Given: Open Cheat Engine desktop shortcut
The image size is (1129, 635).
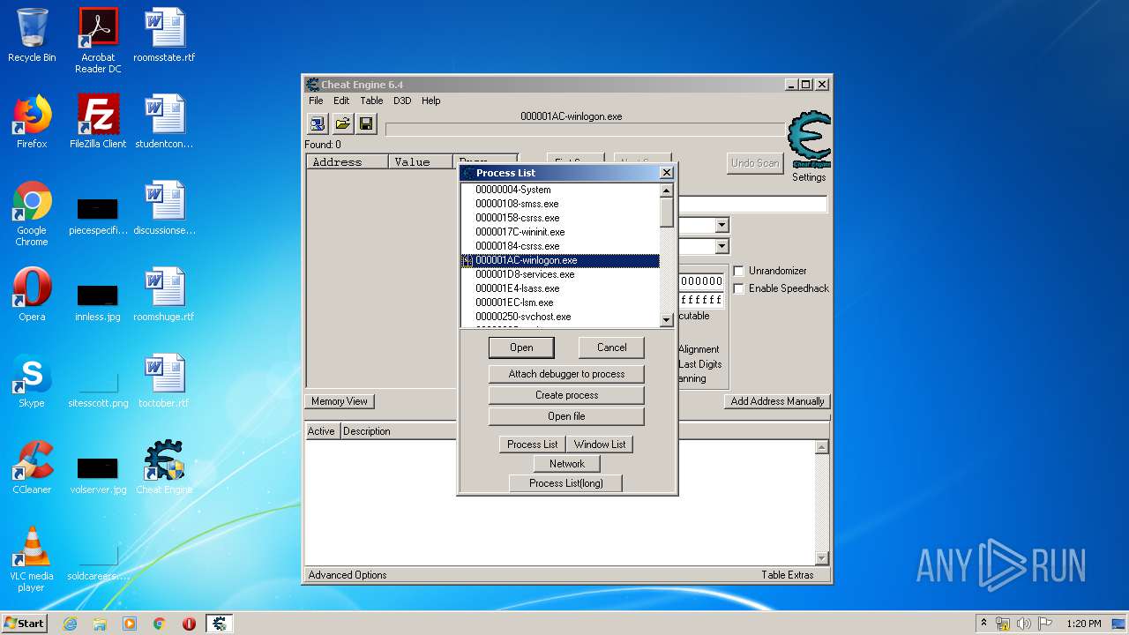Looking at the screenshot, I should click(x=164, y=467).
